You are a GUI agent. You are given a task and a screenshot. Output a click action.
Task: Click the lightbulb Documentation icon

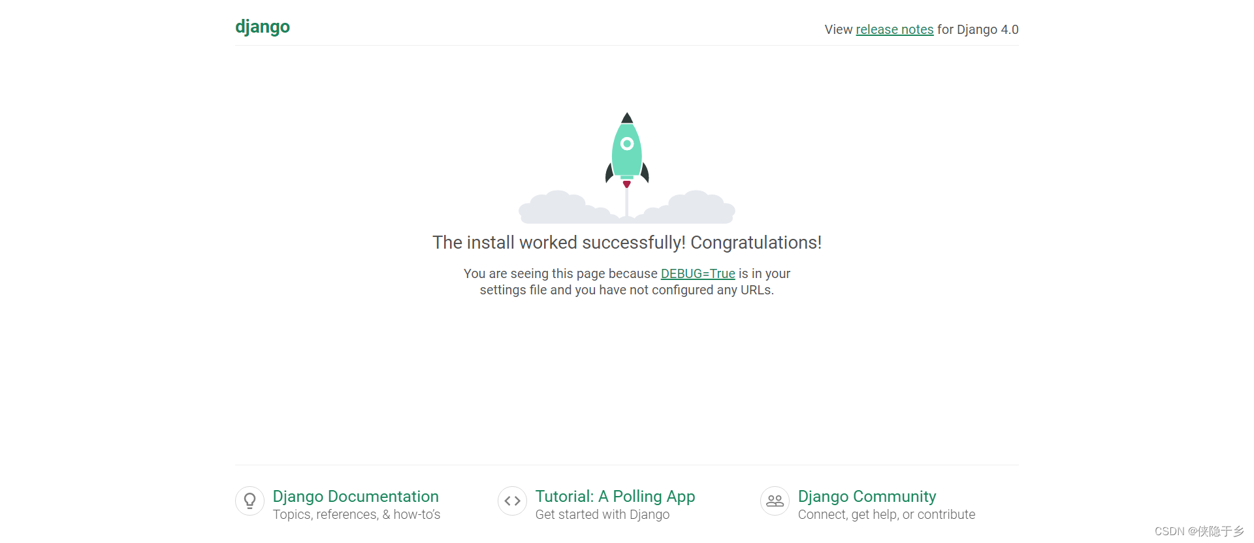[249, 501]
